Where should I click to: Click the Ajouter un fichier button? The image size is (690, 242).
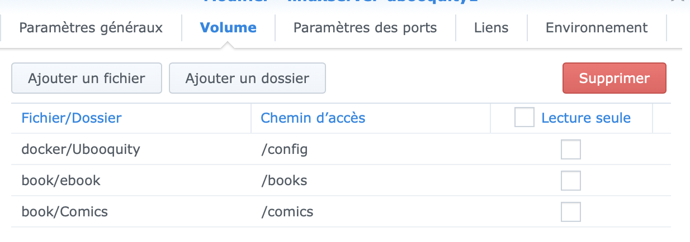(x=87, y=78)
